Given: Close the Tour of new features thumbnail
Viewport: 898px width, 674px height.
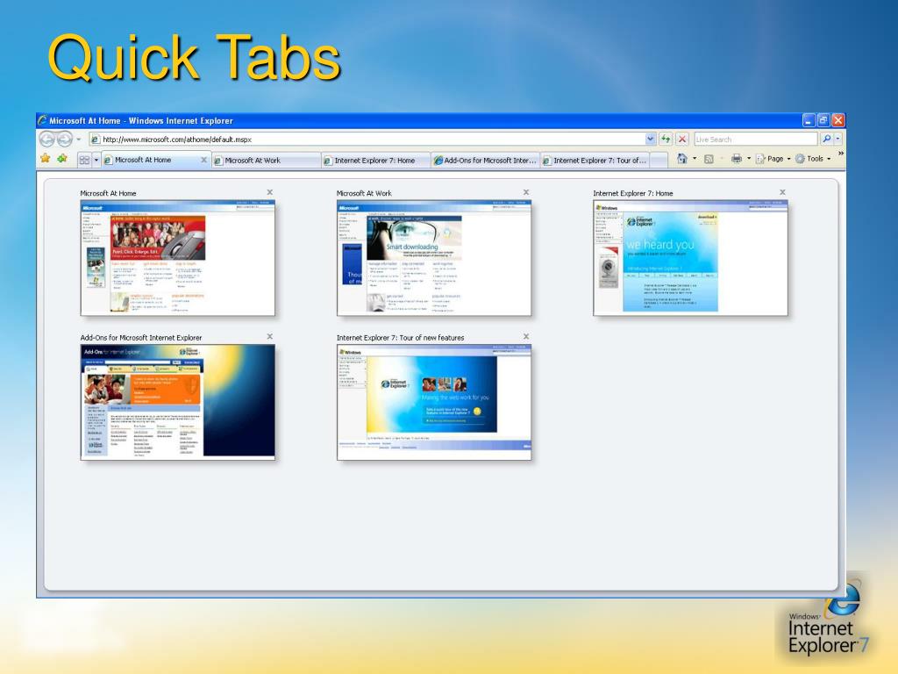Looking at the screenshot, I should (x=526, y=337).
